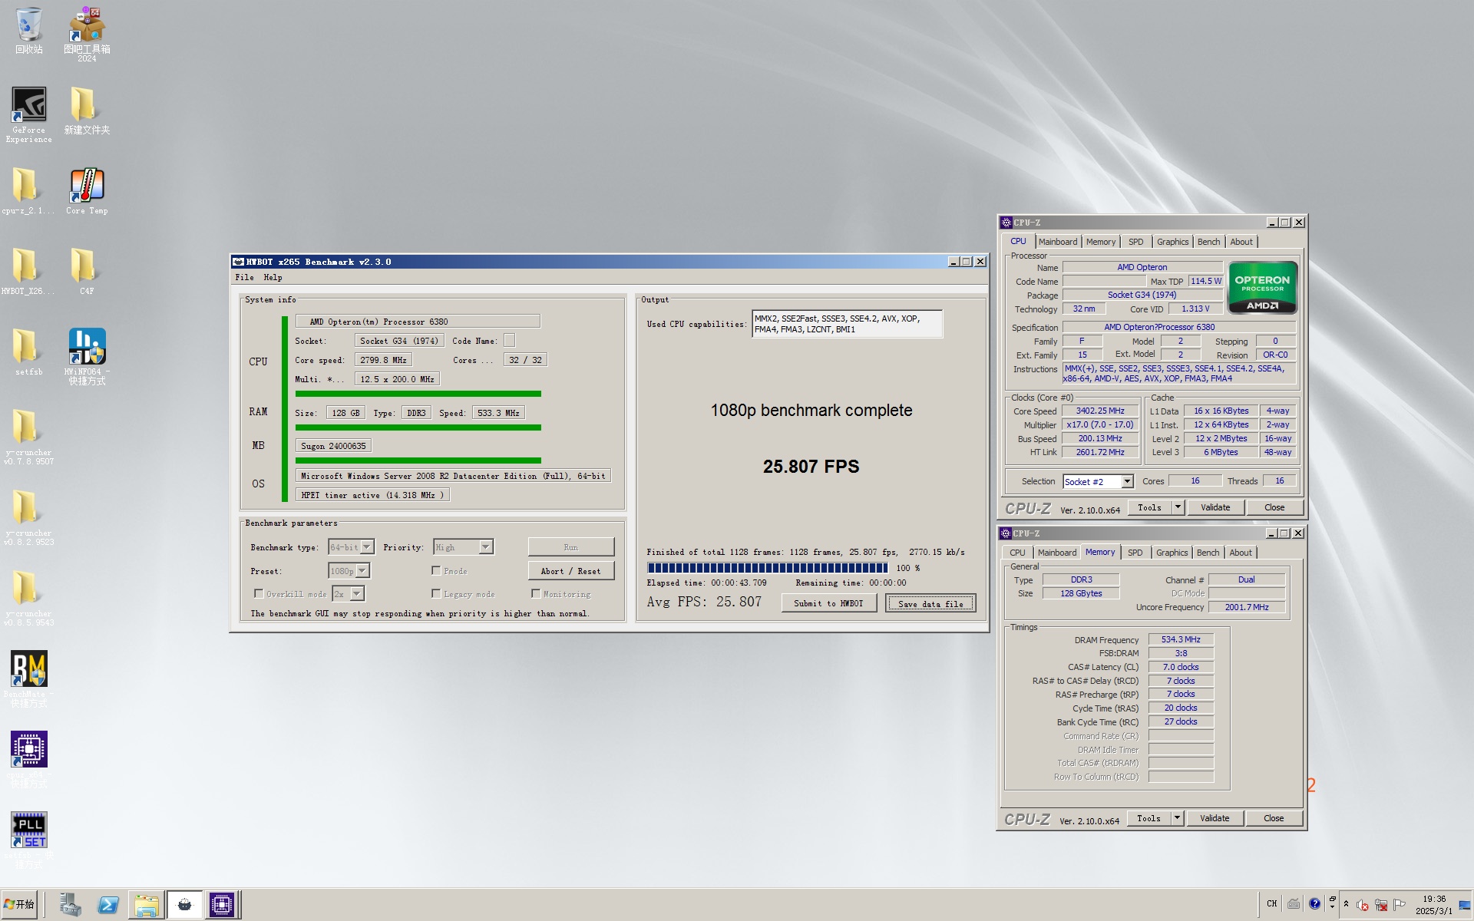Image resolution: width=1474 pixels, height=921 pixels.
Task: Click Close button in lower CPU-Z window
Action: pos(1274,818)
